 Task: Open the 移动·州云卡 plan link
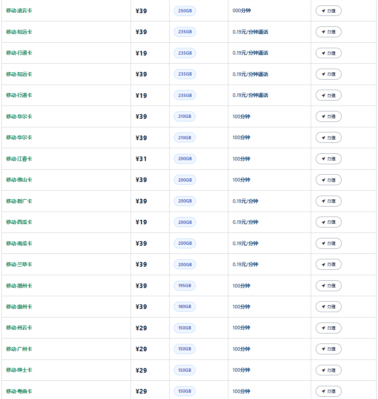point(19,328)
